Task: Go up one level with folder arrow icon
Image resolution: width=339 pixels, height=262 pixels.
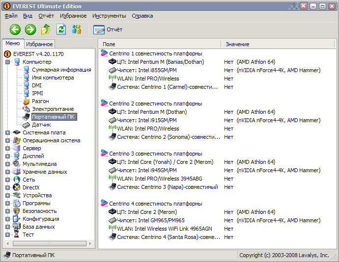Action: [x=46, y=29]
